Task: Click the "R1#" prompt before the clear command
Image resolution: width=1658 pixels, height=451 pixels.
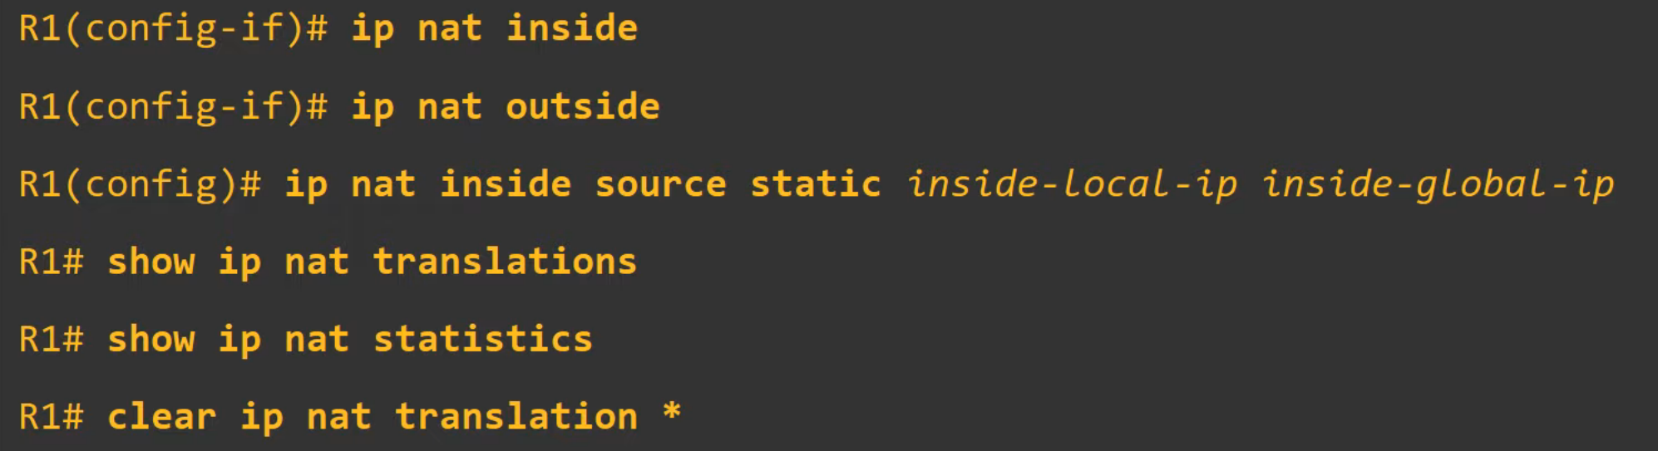Action: [x=51, y=417]
